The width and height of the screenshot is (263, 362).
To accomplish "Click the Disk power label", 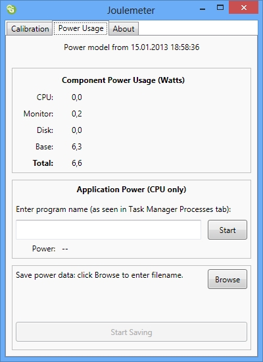I will pyautogui.click(x=45, y=130).
